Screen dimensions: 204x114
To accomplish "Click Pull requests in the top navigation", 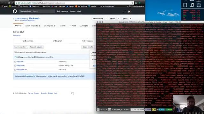I will (x=62, y=11).
